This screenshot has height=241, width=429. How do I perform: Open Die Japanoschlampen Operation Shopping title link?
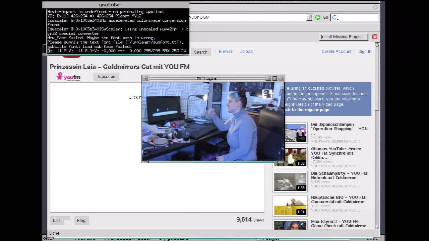coord(339,129)
